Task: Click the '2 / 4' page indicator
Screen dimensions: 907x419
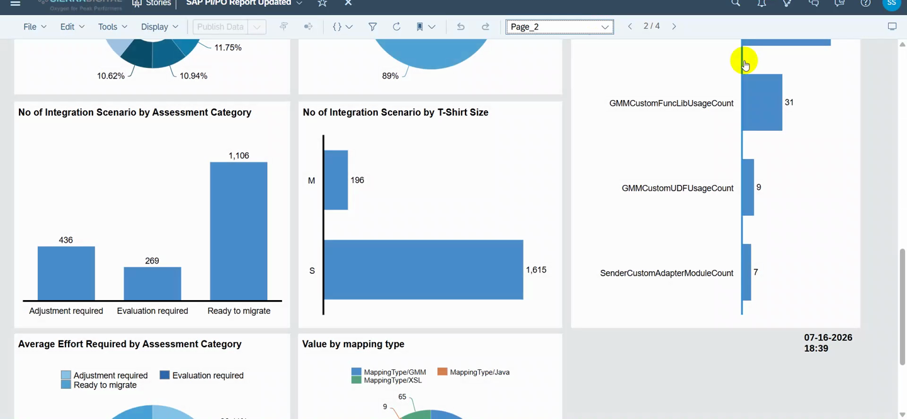Action: click(x=652, y=26)
